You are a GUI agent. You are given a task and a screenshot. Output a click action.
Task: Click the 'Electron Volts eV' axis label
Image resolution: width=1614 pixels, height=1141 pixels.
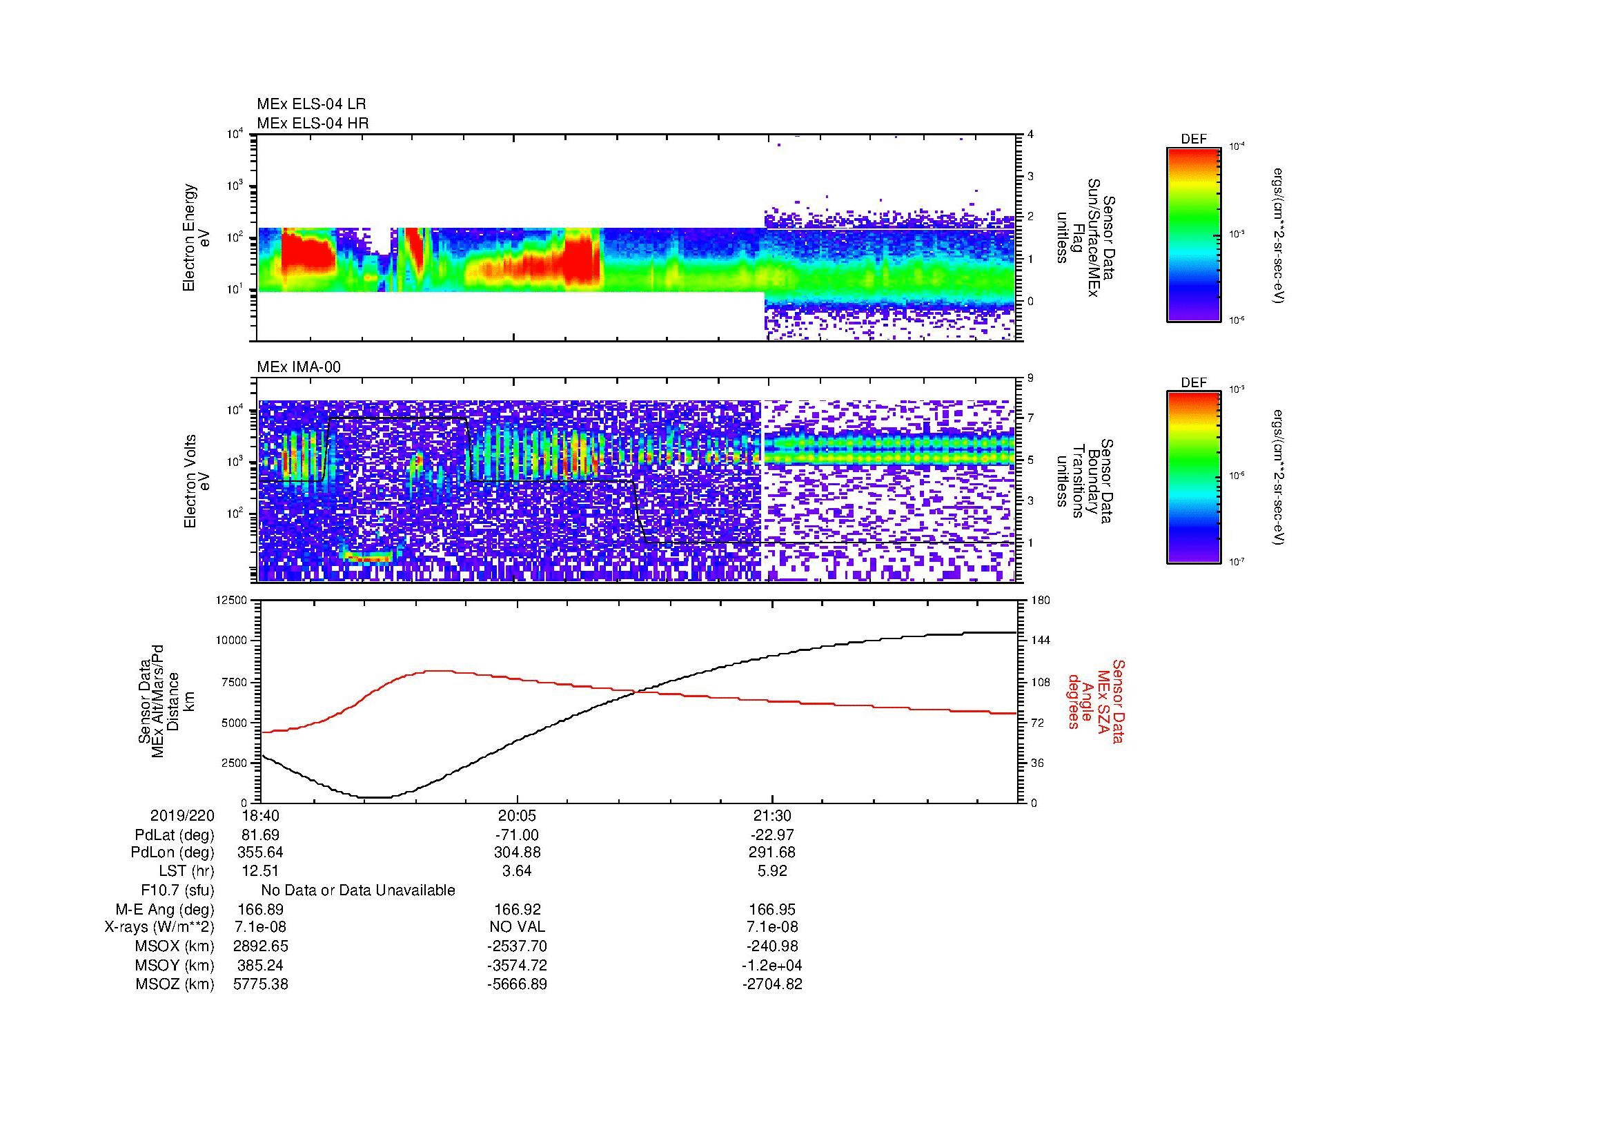tap(196, 482)
